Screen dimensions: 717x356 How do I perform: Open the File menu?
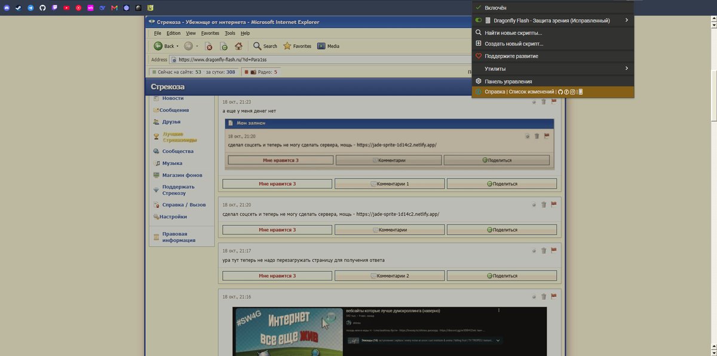[x=158, y=33]
